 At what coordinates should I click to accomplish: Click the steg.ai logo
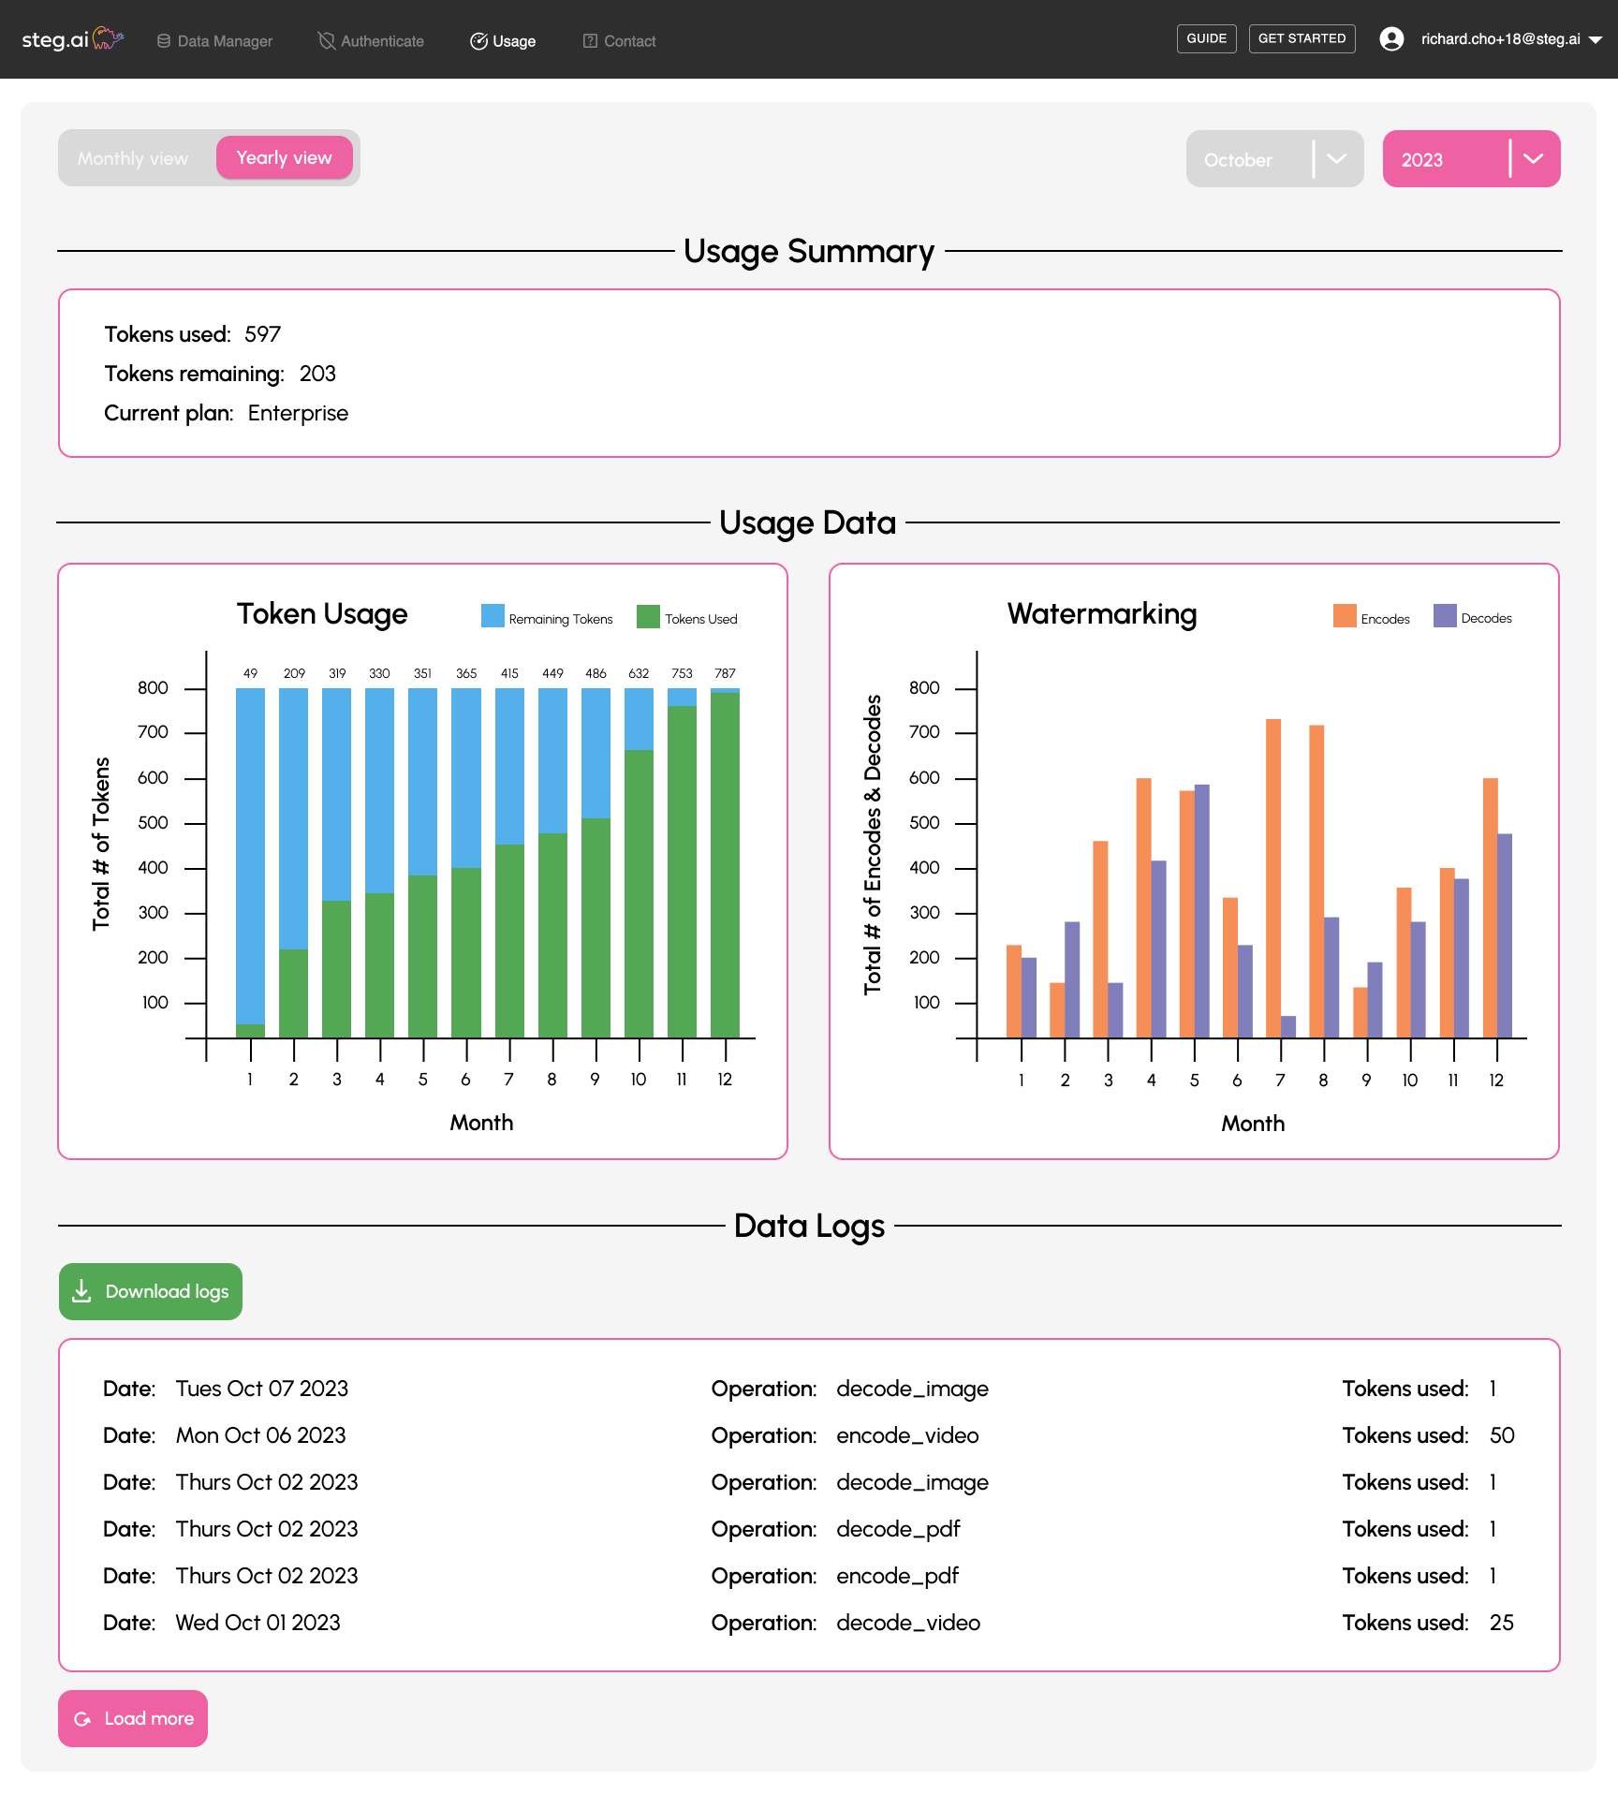pyautogui.click(x=73, y=39)
